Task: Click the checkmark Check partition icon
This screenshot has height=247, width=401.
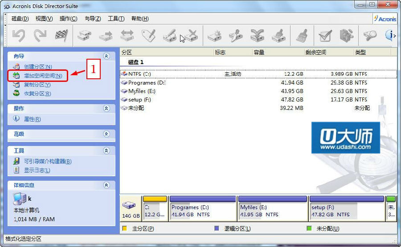Action: coord(325,36)
